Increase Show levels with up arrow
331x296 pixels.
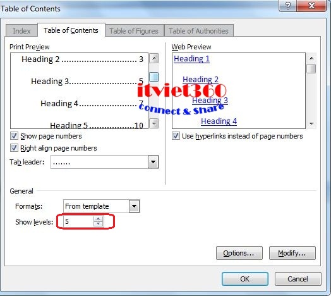[x=98, y=219]
